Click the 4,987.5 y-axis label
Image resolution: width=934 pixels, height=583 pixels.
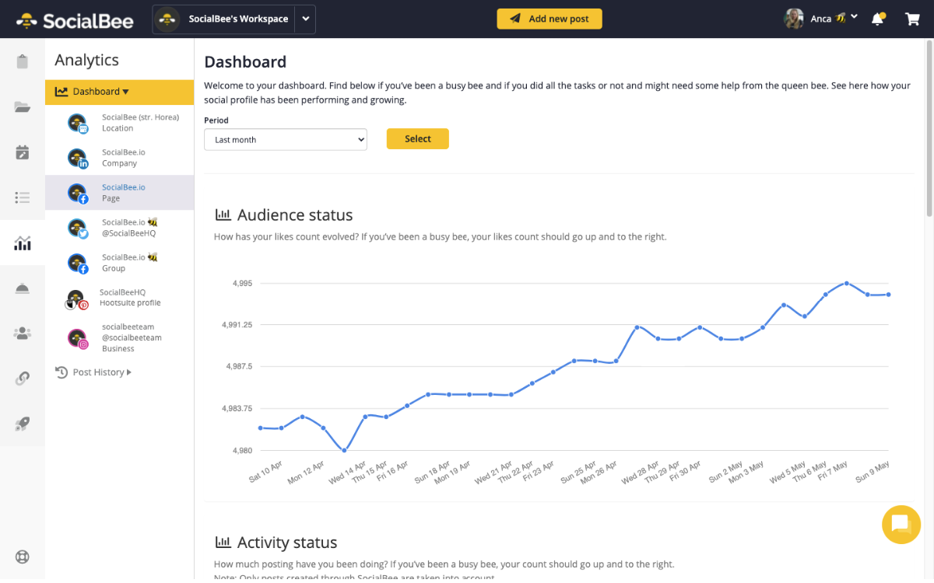click(x=240, y=366)
